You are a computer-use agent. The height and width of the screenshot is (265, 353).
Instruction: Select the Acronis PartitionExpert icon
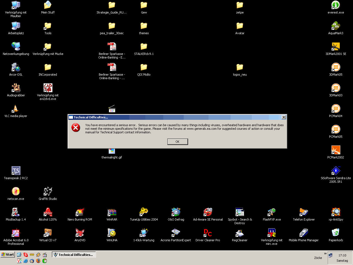(176, 235)
